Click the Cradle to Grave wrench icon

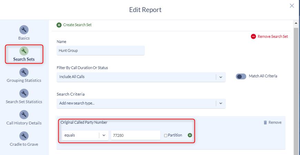click(24, 136)
